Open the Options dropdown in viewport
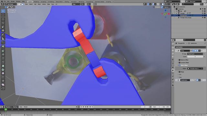The image size is (207, 116). [x=167, y=7]
